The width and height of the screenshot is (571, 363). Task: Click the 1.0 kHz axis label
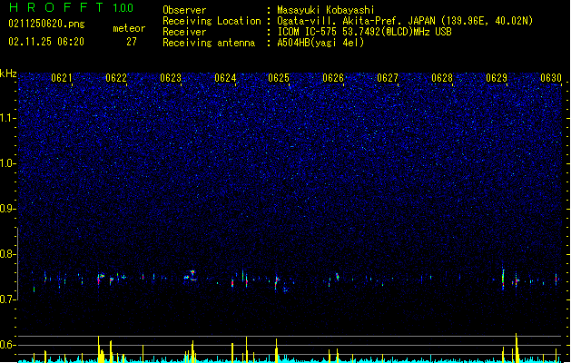click(8, 163)
